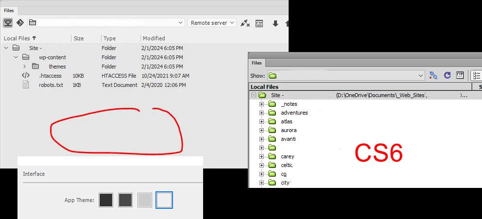
Task: Click the 10KB size cell
Action: pos(78,76)
